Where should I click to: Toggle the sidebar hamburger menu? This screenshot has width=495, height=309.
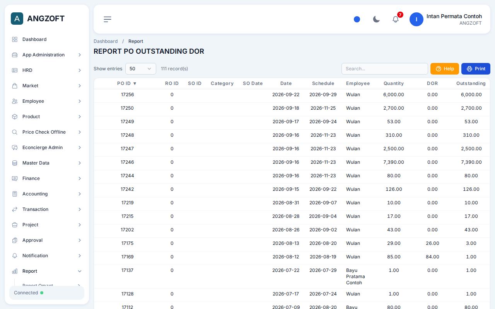point(108,19)
